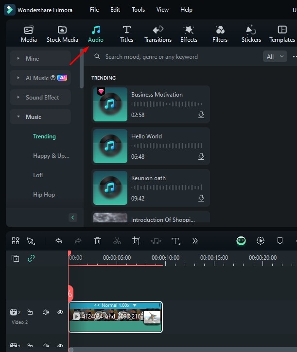Click the audio stretch tool icon
Image resolution: width=297 pixels, height=352 pixels.
[156, 241]
